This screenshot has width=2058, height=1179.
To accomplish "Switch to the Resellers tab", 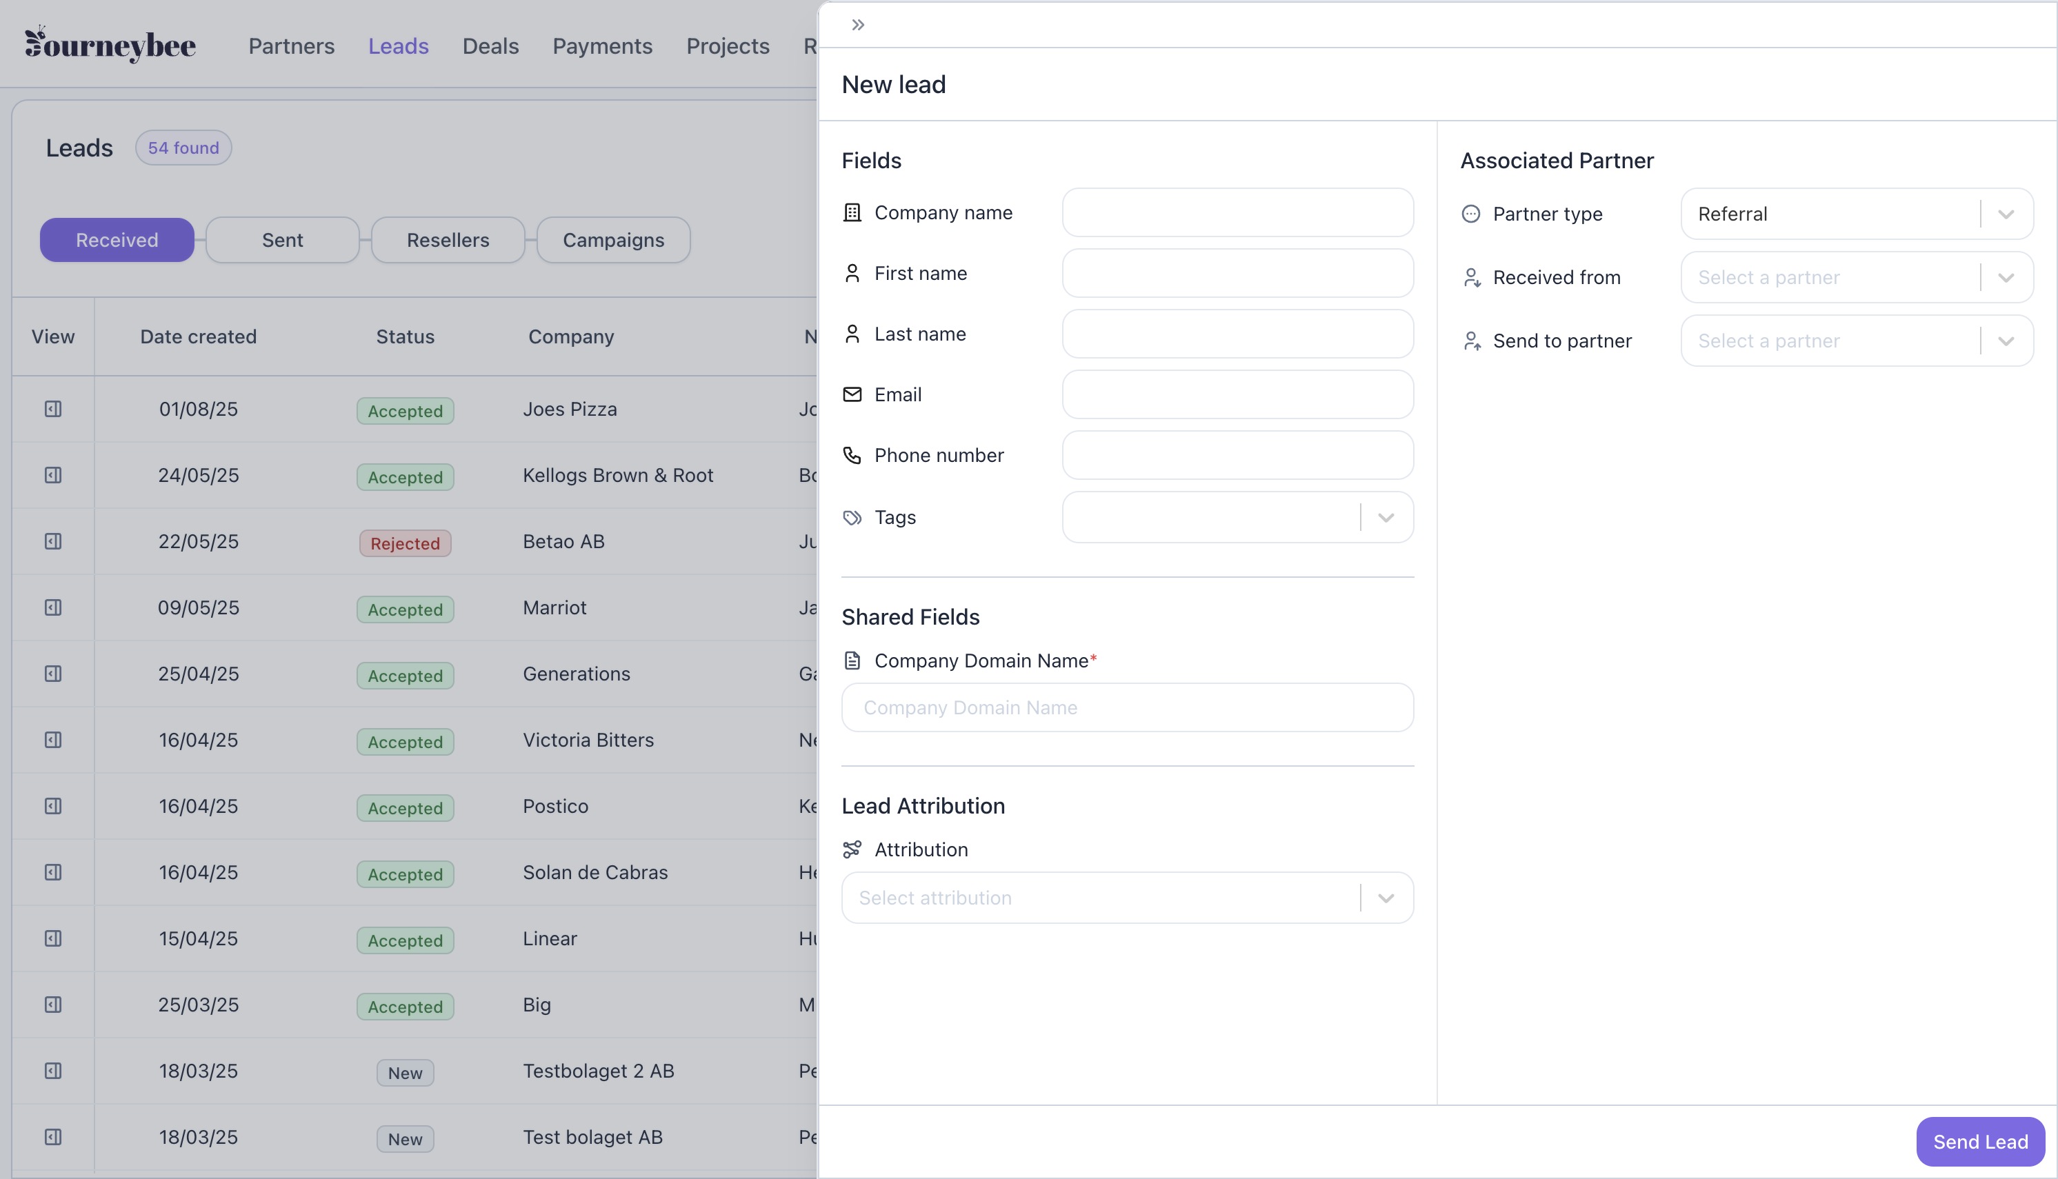I will click(448, 240).
